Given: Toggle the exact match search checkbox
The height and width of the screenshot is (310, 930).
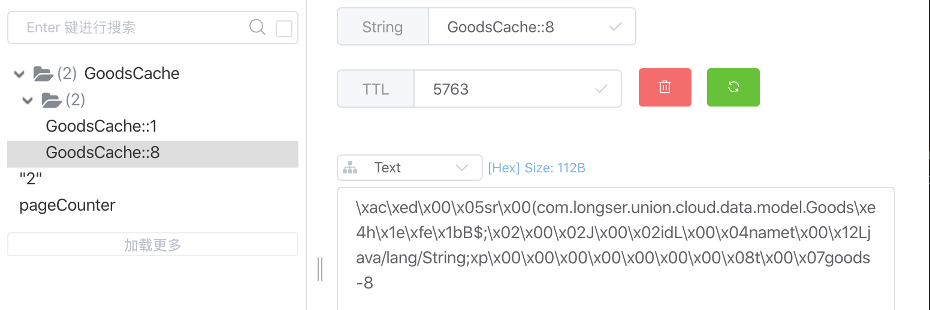Looking at the screenshot, I should 283,29.
